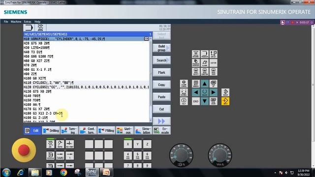This screenshot has width=315, height=177.
Task: Click the MENU USER key
Action: click(213, 72)
